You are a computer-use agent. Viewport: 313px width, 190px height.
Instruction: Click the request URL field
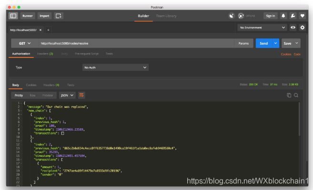136,43
